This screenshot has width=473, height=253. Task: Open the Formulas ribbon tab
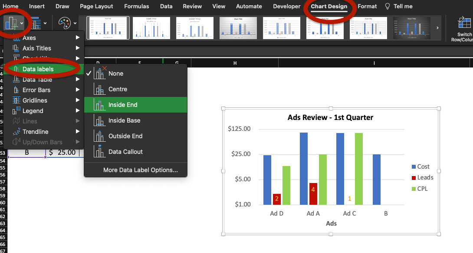click(x=137, y=6)
